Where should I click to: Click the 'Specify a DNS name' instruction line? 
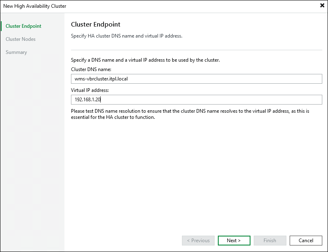tap(145, 60)
